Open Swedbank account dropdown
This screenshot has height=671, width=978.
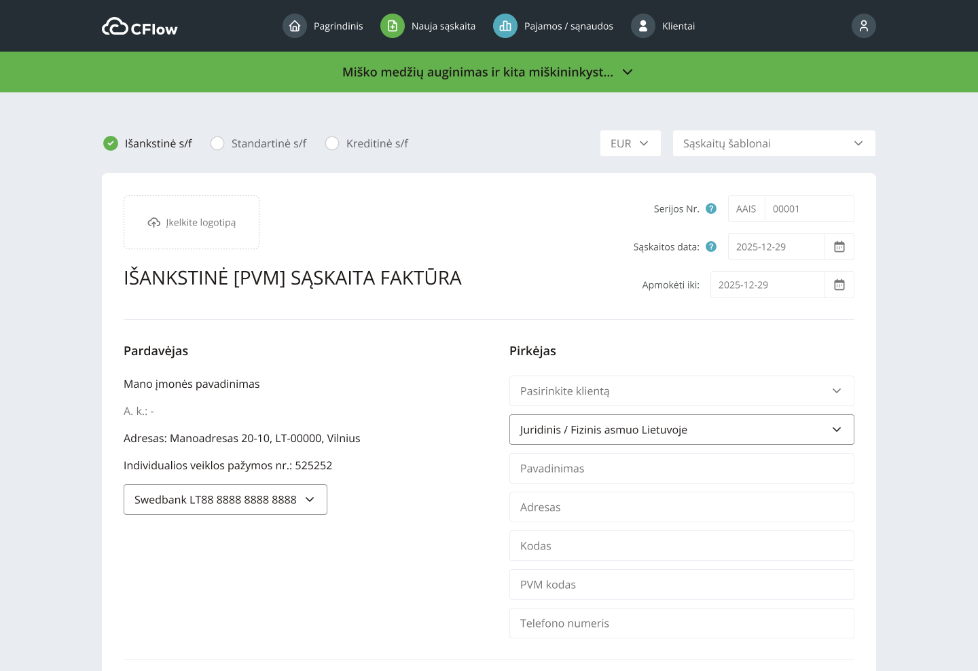225,500
